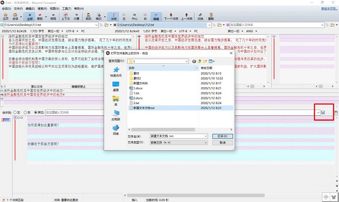Select 新建文件夹 folder in file list

click(140, 83)
